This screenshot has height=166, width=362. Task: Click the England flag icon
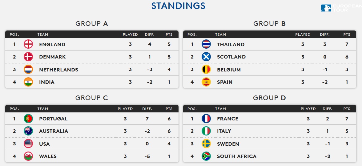tap(28, 44)
